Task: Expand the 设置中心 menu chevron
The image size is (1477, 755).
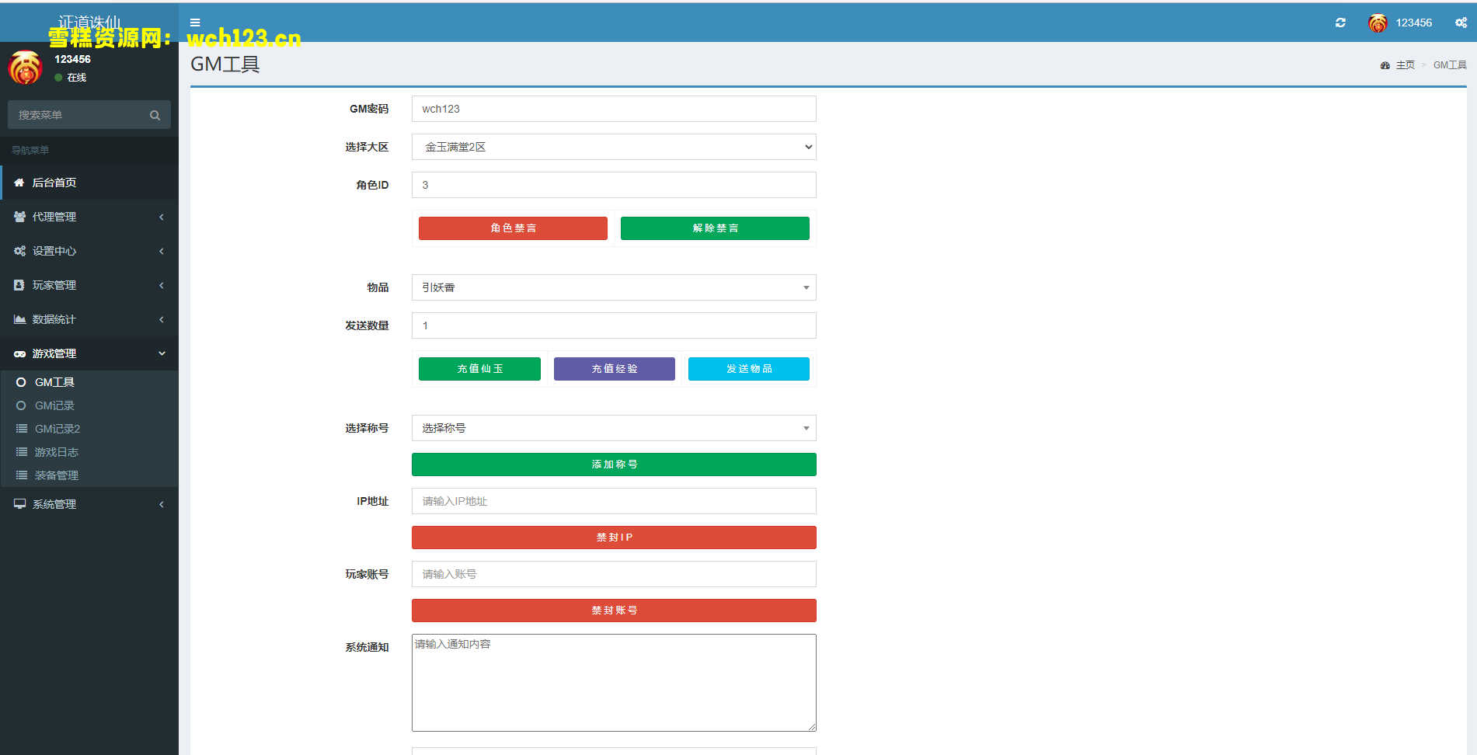Action: coord(162,251)
